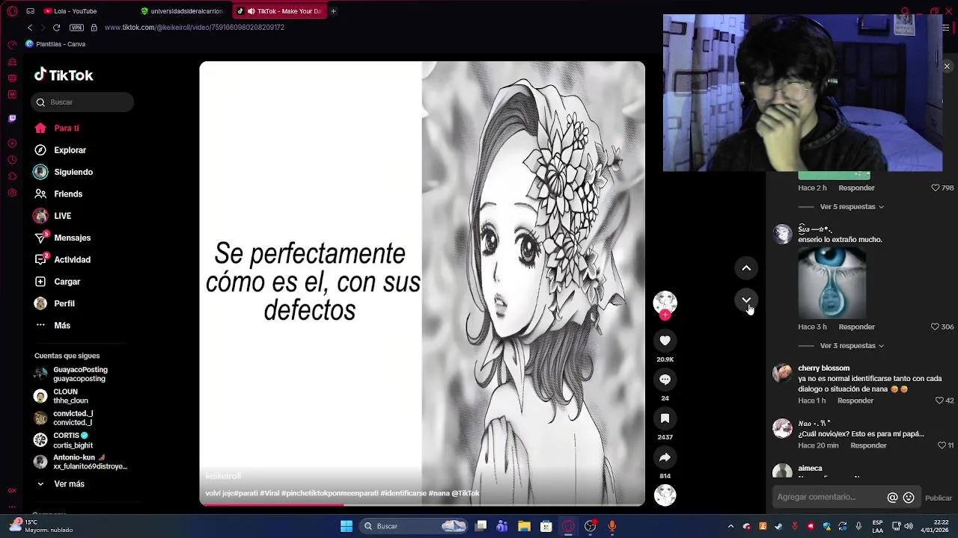Reload the page in the browser toolbar
Viewport: 958px width, 538px height.
(56, 28)
